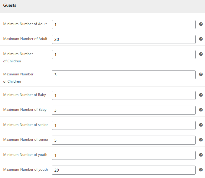Click help icon for Minimum Number of Adult

pos(201,24)
